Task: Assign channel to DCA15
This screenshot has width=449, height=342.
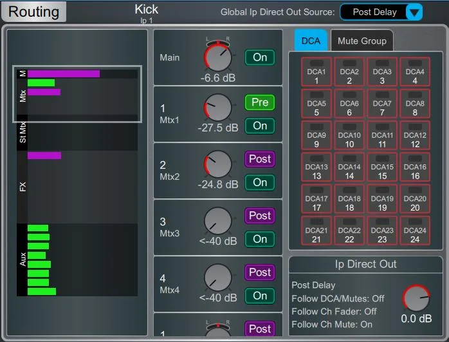Action: click(382, 167)
